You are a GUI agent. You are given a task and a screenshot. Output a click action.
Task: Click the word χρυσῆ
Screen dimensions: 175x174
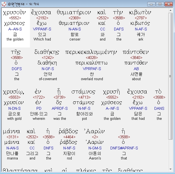coord(111,92)
